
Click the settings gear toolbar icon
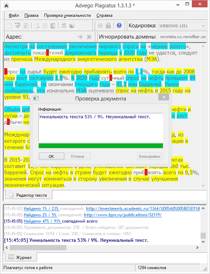pos(100,26)
